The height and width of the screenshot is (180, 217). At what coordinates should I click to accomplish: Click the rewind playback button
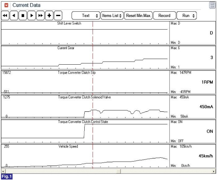tap(5, 16)
